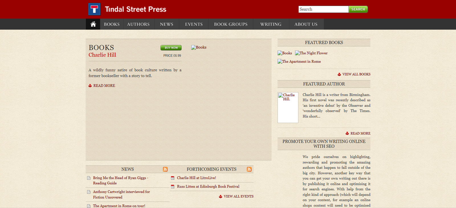Go to the home page icon

(93, 24)
